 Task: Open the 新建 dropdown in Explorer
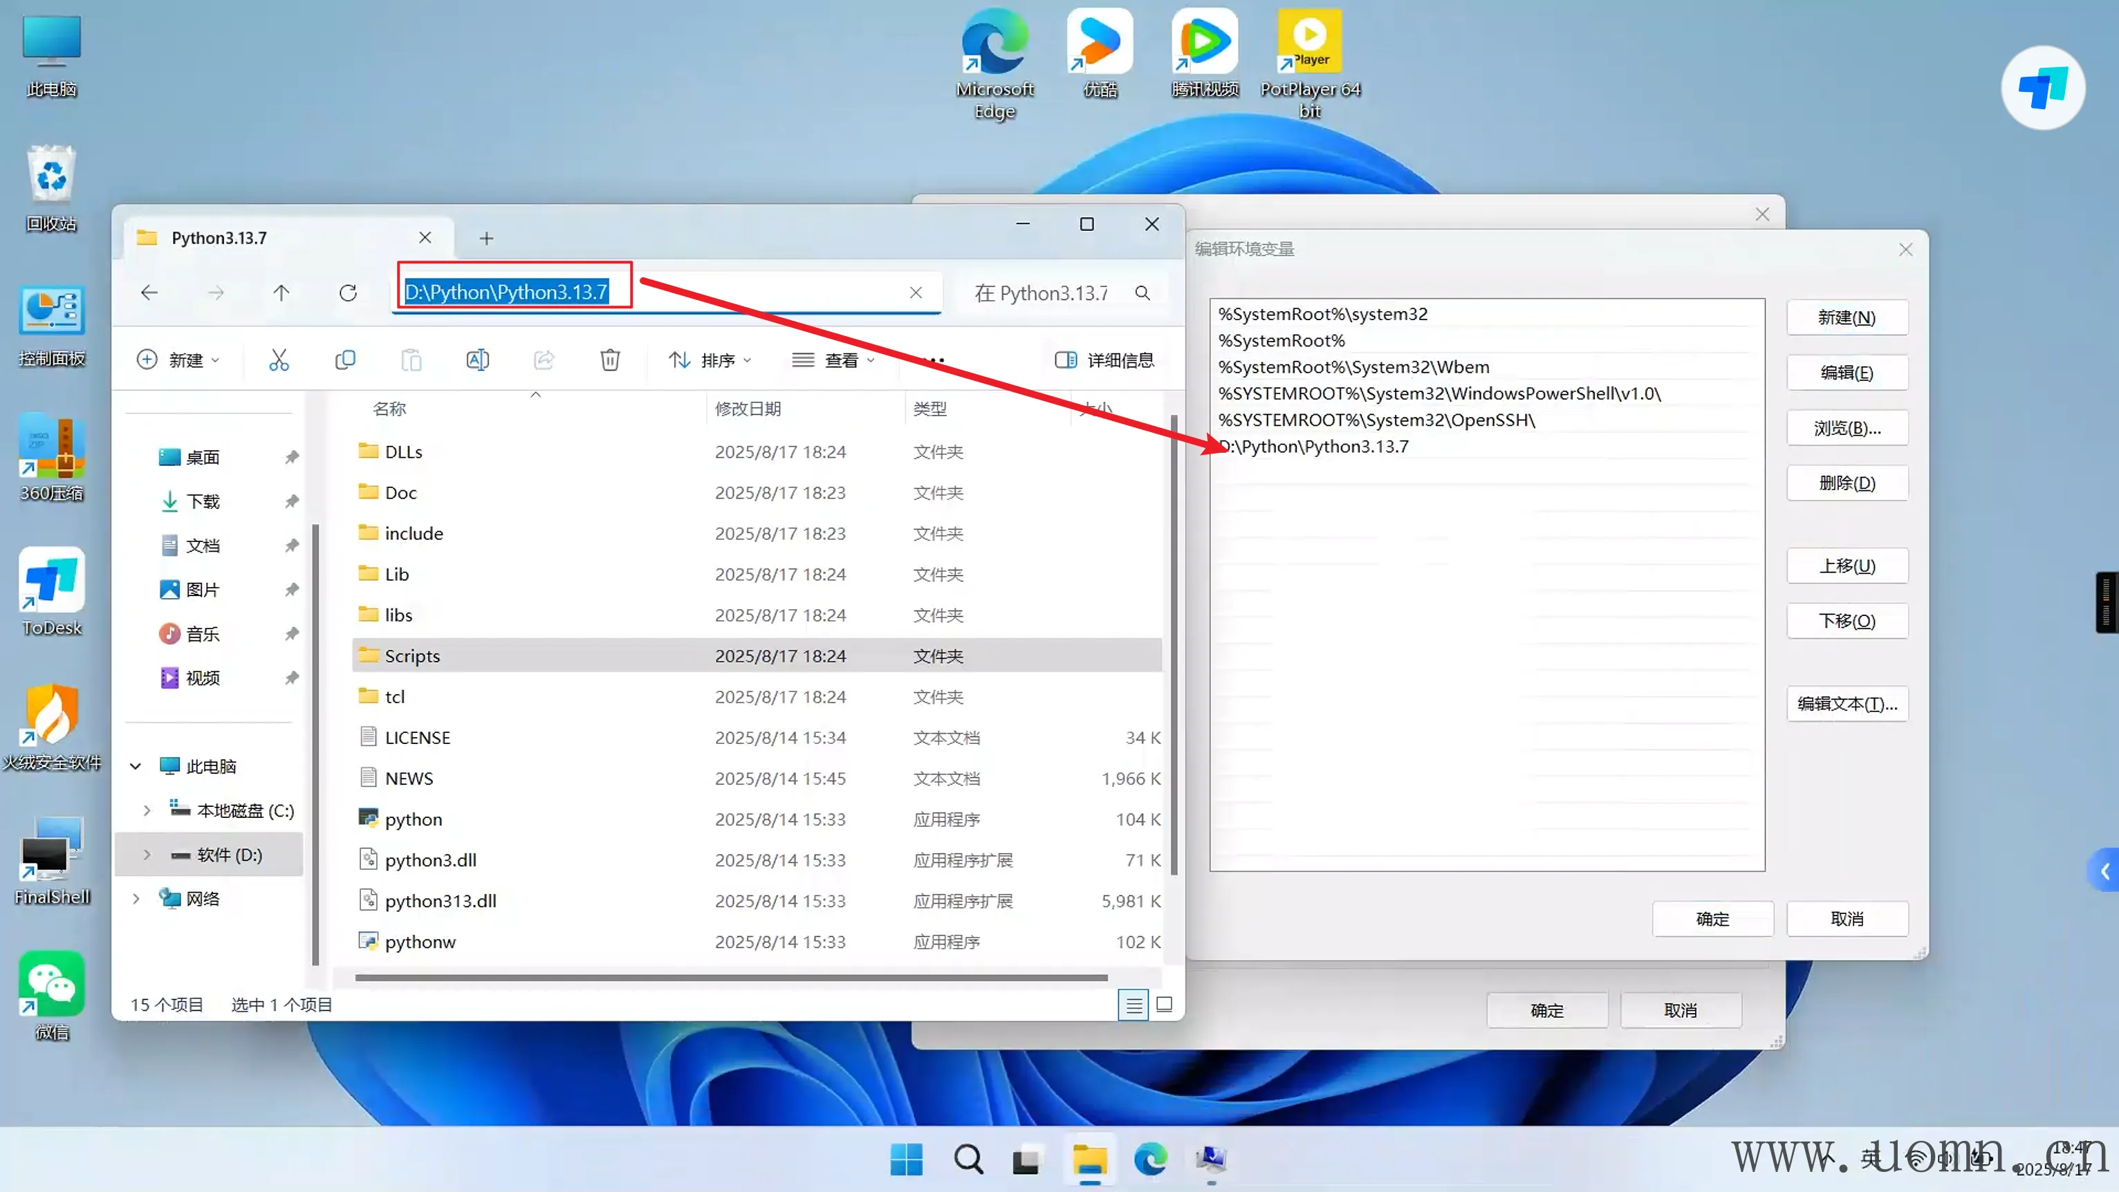click(178, 360)
